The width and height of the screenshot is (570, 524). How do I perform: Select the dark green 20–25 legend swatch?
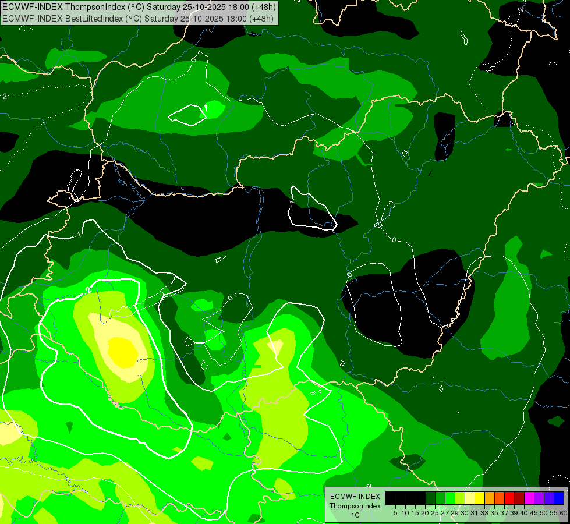click(430, 498)
